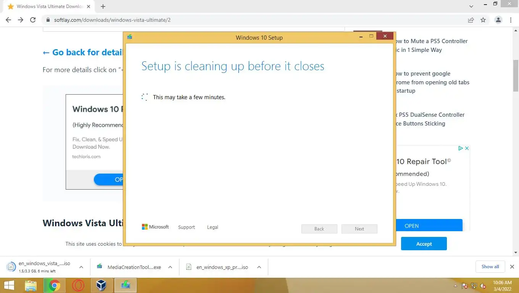Click the Next button in Setup
The width and height of the screenshot is (519, 293).
pyautogui.click(x=359, y=229)
